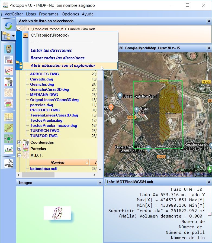Click the Residencia de Ancianos map pin
Image resolution: width=212 pixels, height=243 pixels.
coord(210,146)
